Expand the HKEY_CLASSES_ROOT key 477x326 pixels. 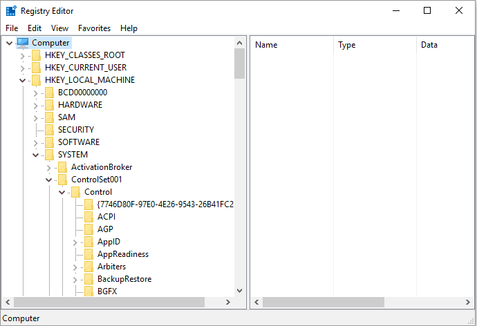23,56
